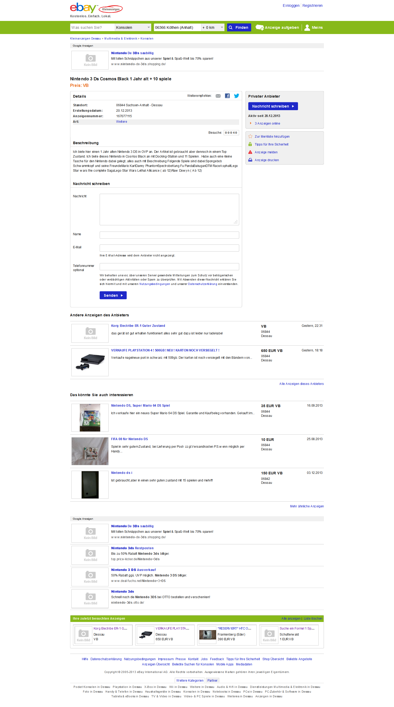
Task: Click the red warning report icon
Action: pyautogui.click(x=250, y=152)
